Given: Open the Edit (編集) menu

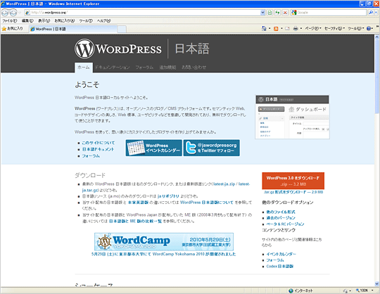Looking at the screenshot, I should click(27, 21).
